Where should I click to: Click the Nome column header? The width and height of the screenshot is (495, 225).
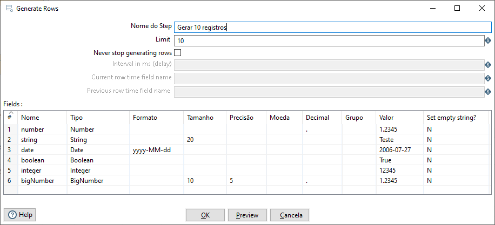tap(42, 118)
